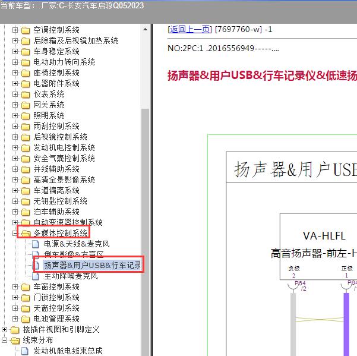Image resolution: width=357 pixels, height=356 pixels.
Task: Click the tree panel vertical scrollbar thumb
Action: 146,232
